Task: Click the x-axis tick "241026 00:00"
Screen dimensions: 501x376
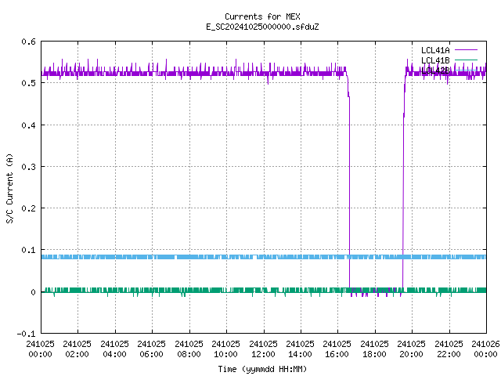Action: coord(485,349)
